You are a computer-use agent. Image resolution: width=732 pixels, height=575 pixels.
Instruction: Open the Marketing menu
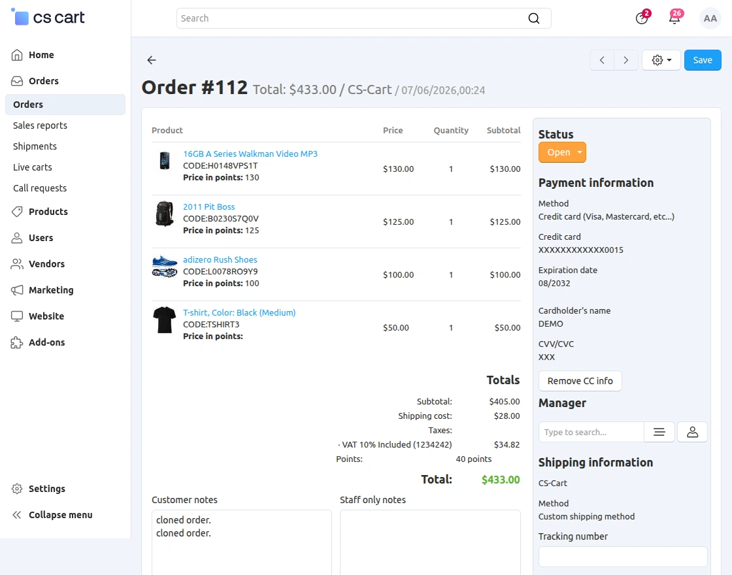pyautogui.click(x=51, y=290)
